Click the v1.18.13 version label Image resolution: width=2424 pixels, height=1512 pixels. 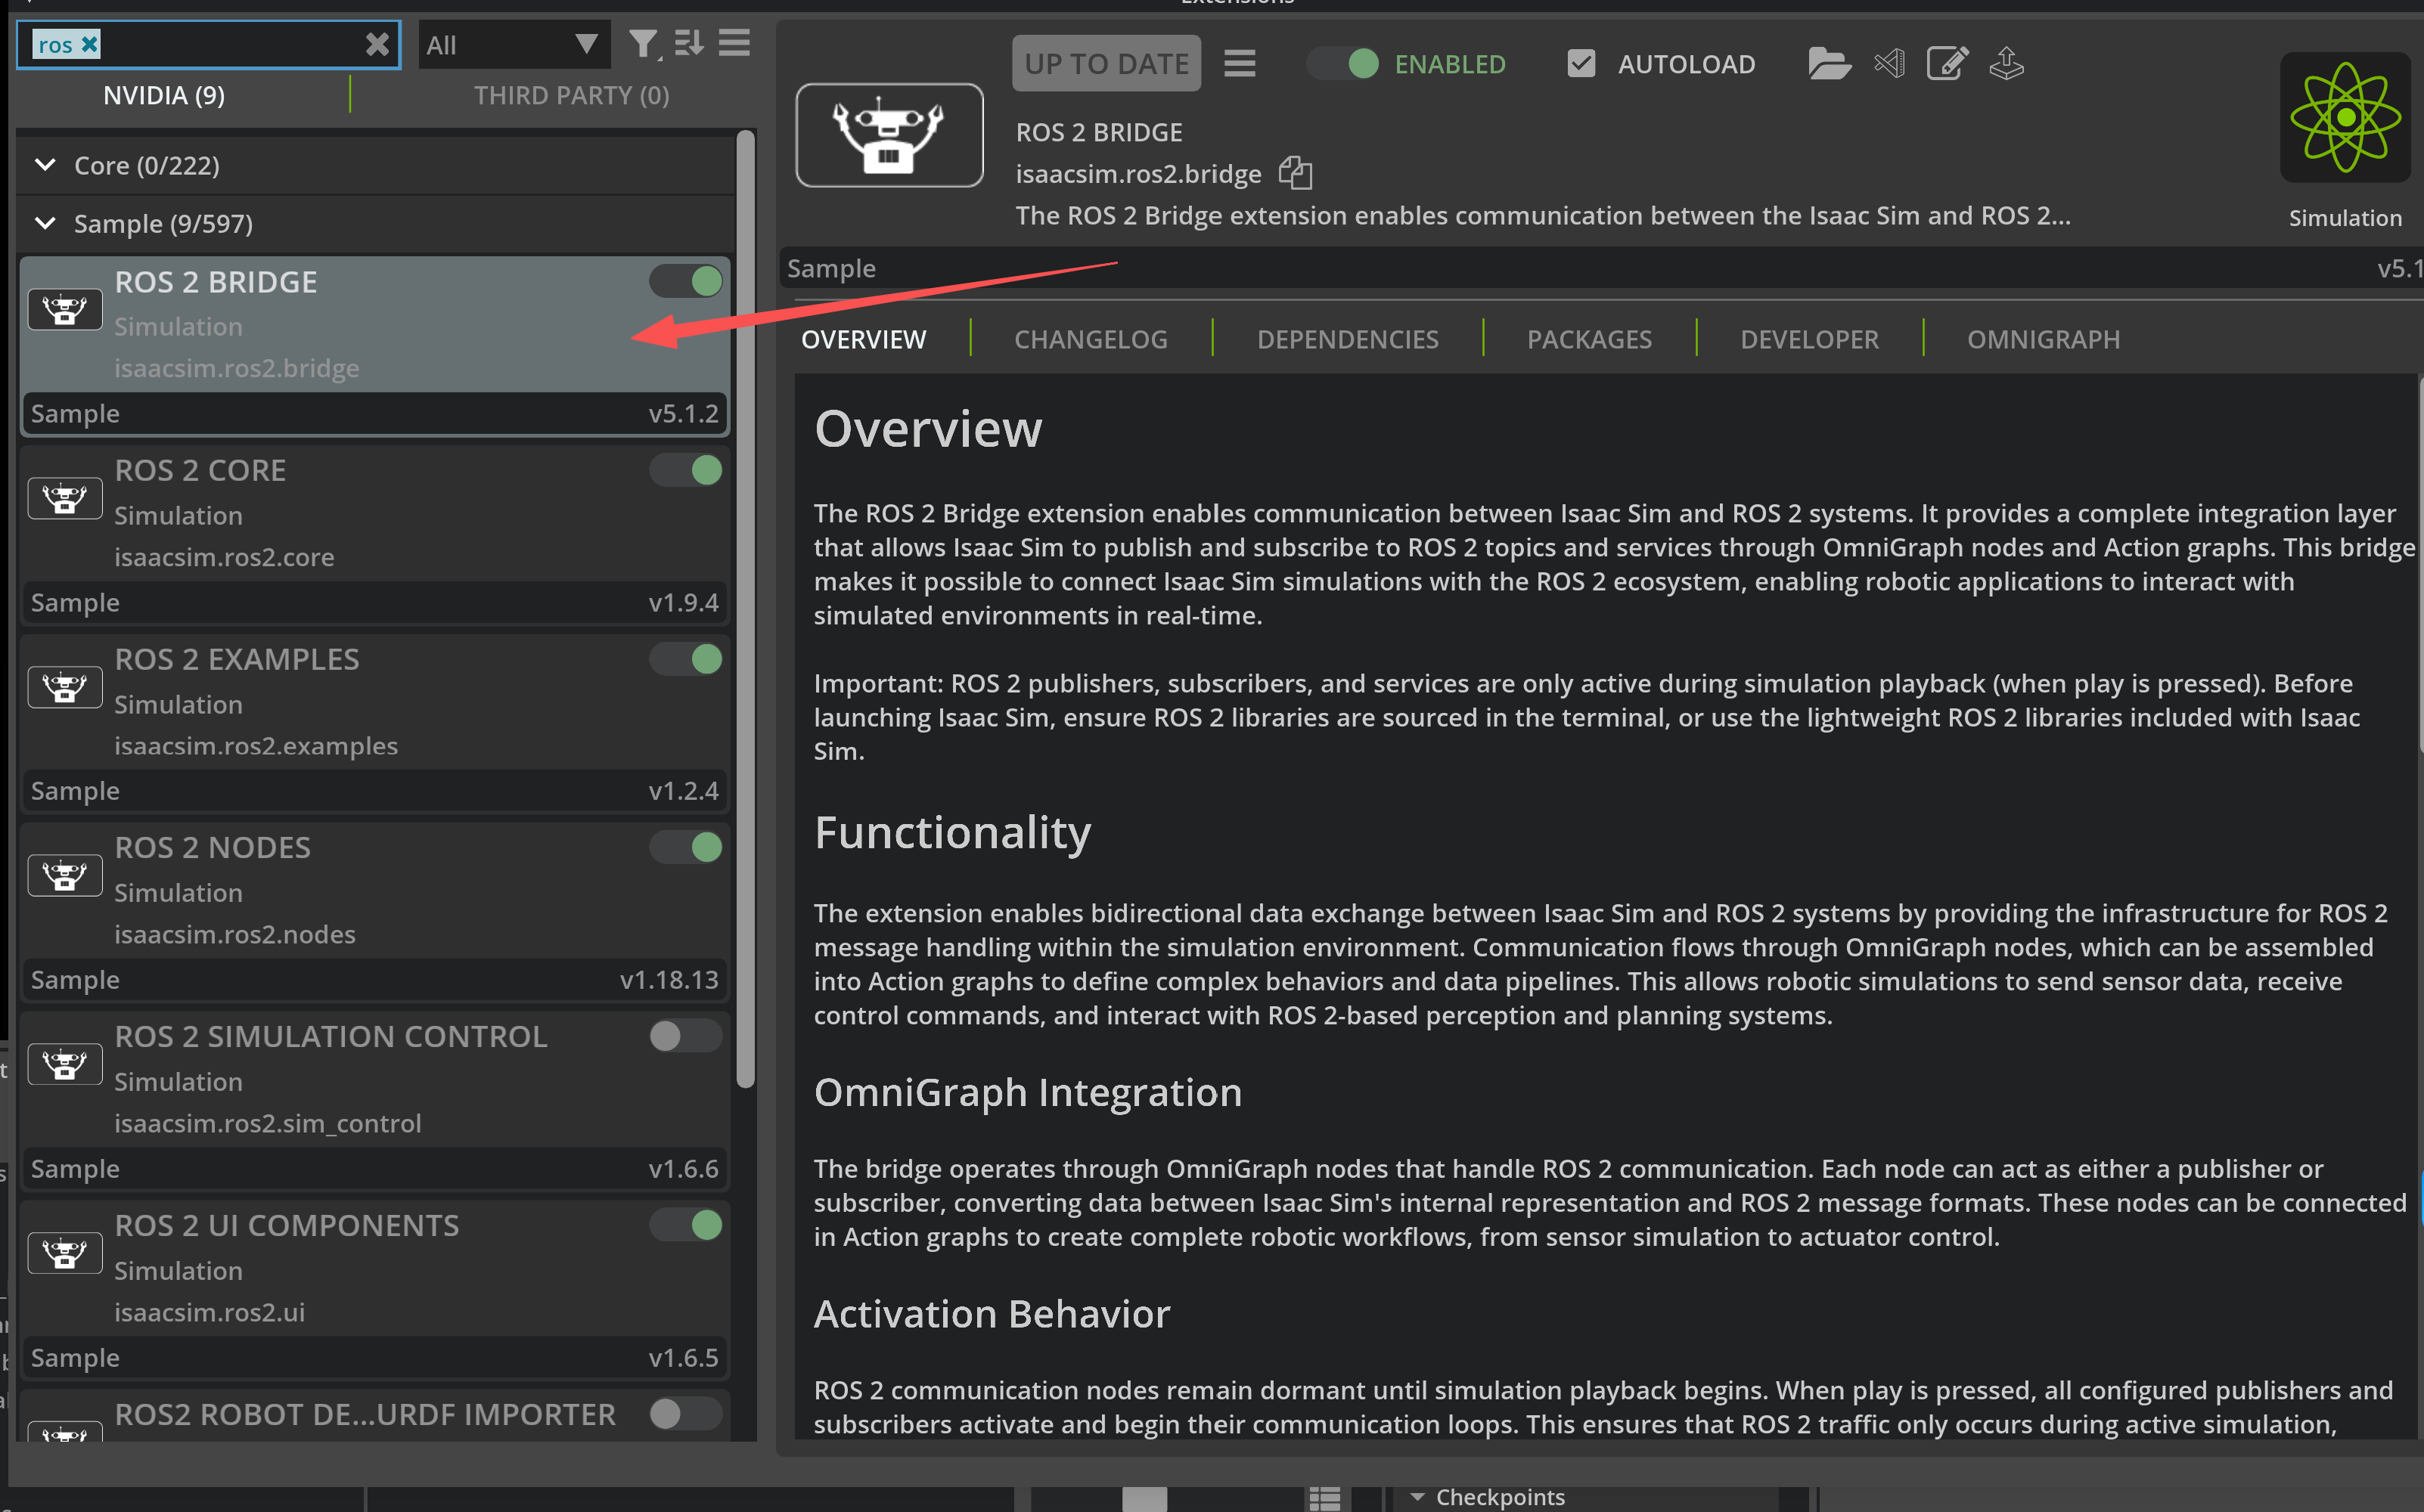(669, 980)
